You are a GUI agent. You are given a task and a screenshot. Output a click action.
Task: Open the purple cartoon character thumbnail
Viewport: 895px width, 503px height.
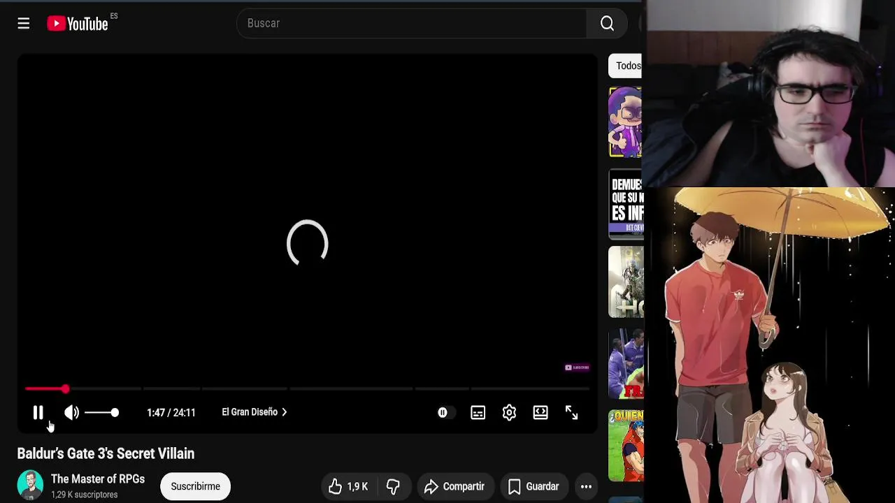625,122
